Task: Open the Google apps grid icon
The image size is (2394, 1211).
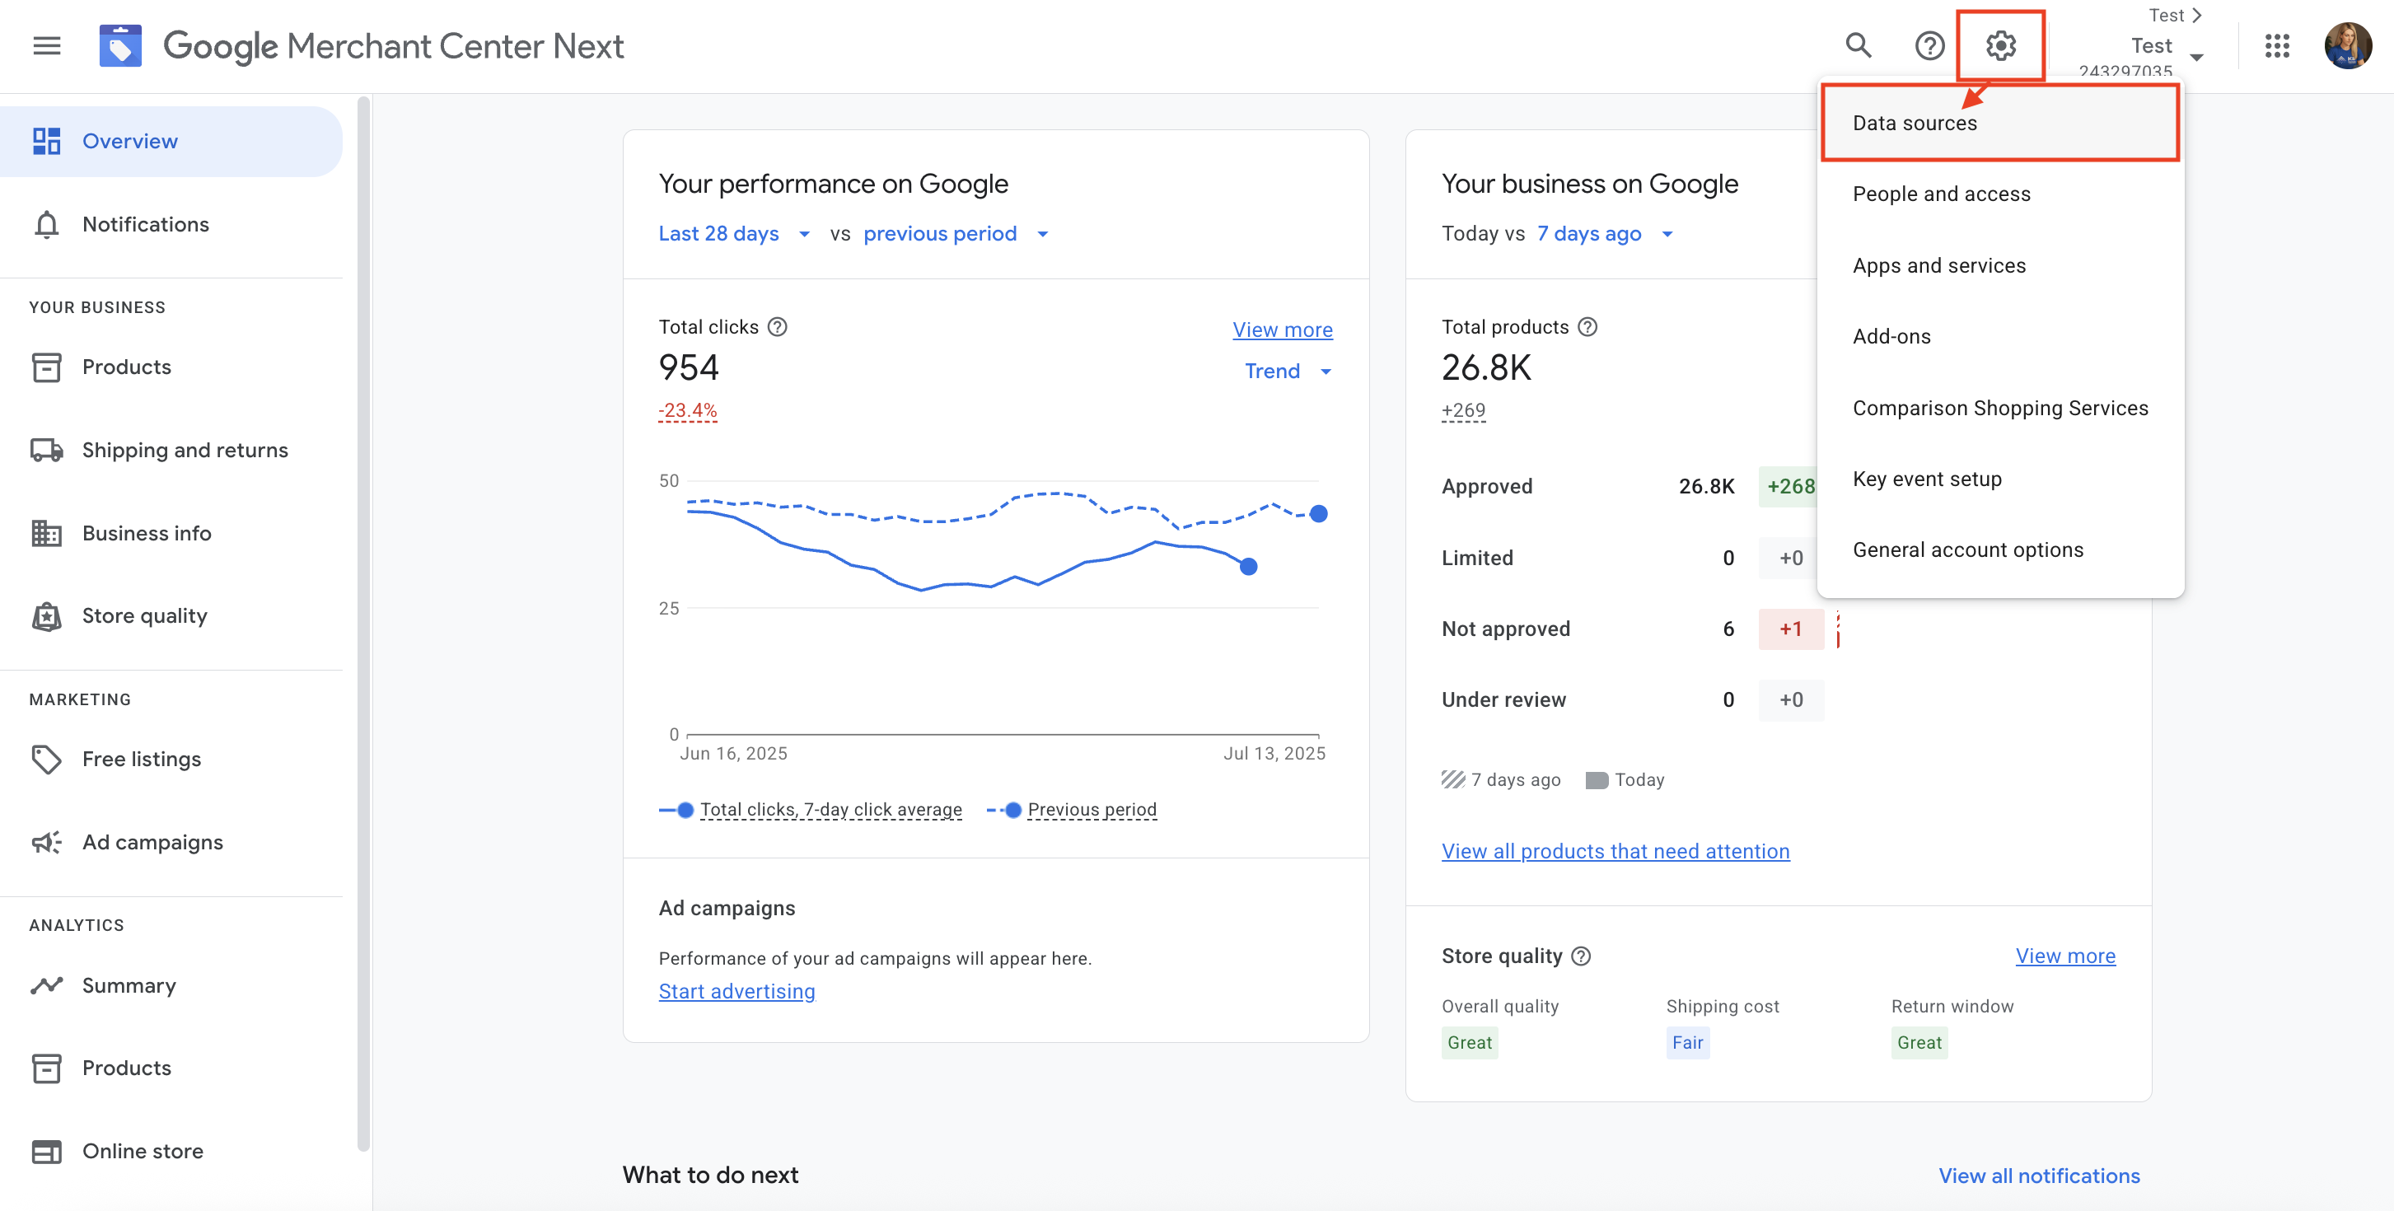Action: tap(2277, 45)
